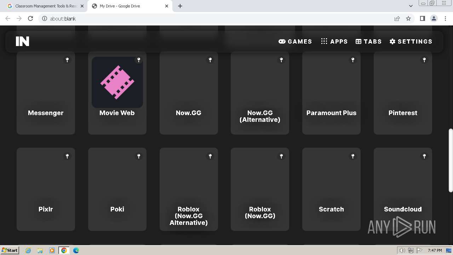Open Poki
453x255 pixels.
pos(117,189)
